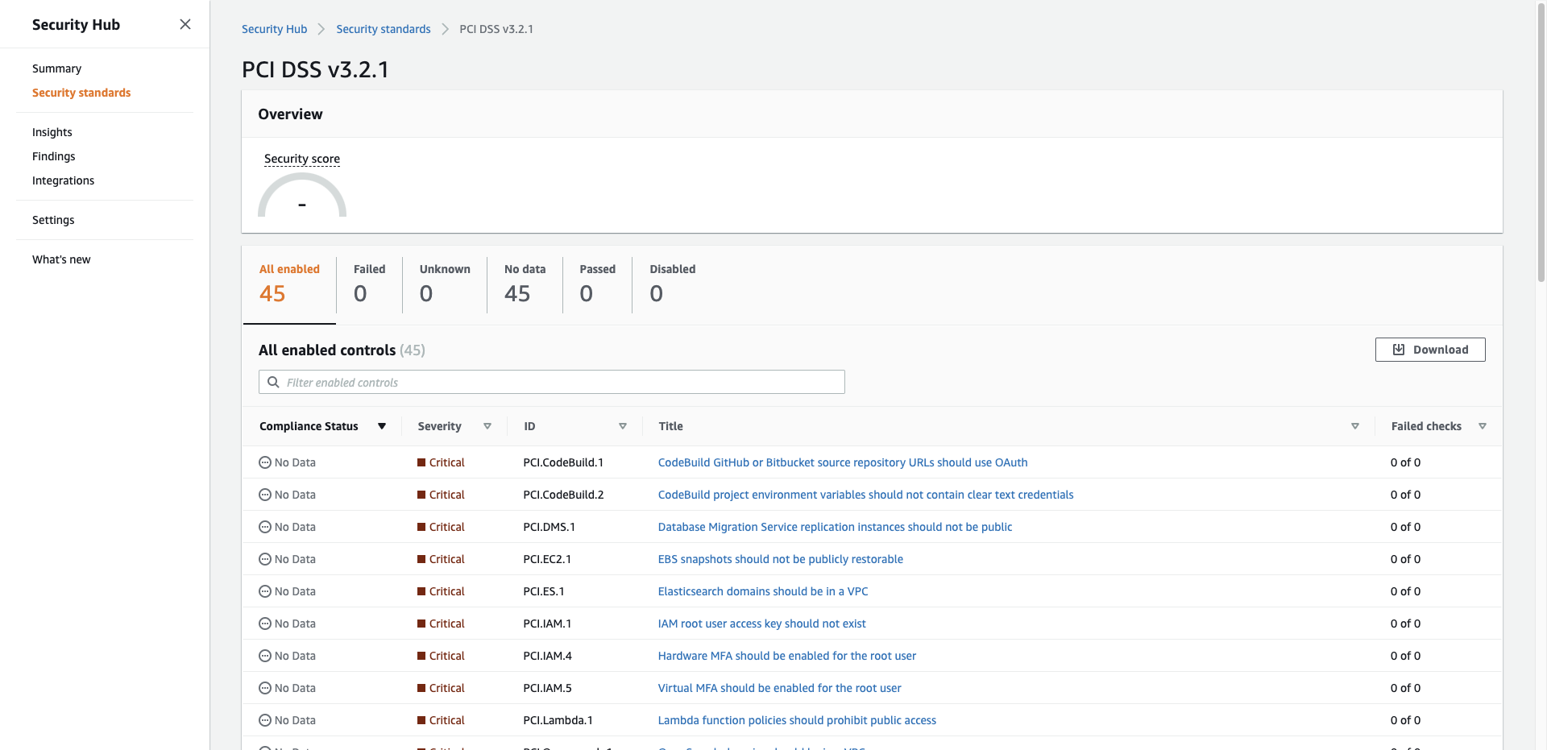
Task: Click No Data status icon for PCI.CodeBuild.1
Action: coord(265,462)
